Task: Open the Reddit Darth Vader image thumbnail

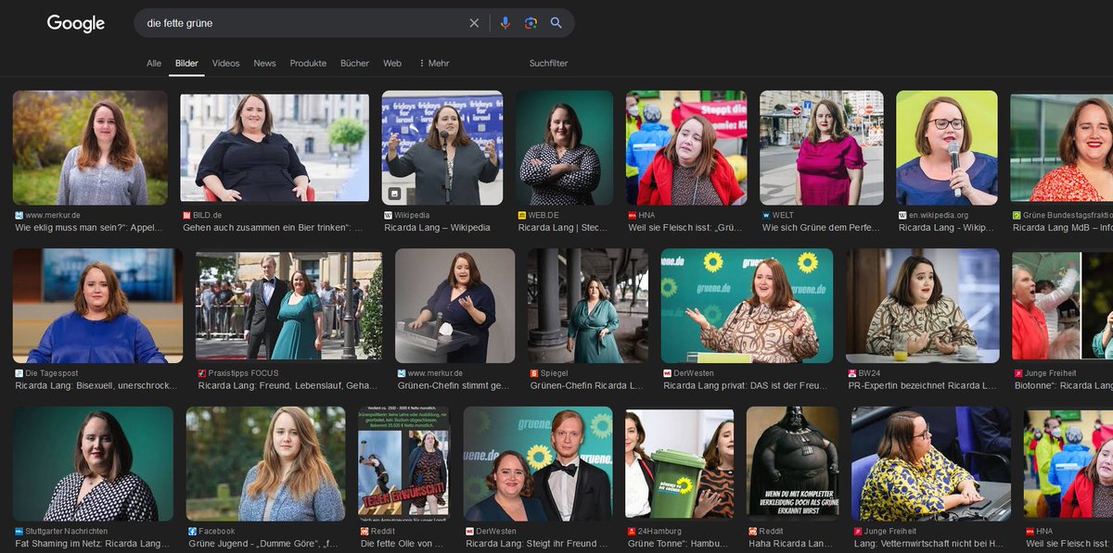Action: tap(792, 464)
